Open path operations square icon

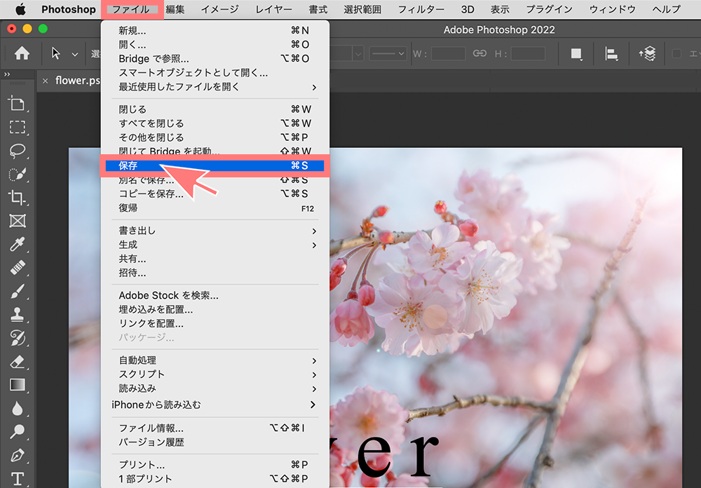(x=576, y=54)
